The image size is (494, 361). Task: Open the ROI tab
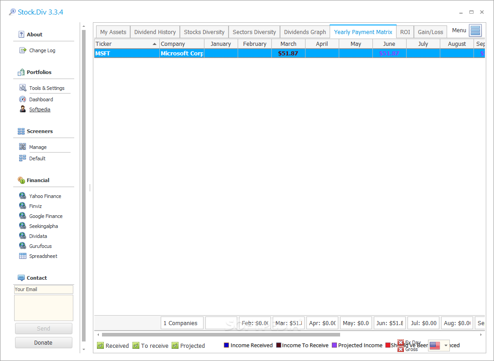point(405,32)
